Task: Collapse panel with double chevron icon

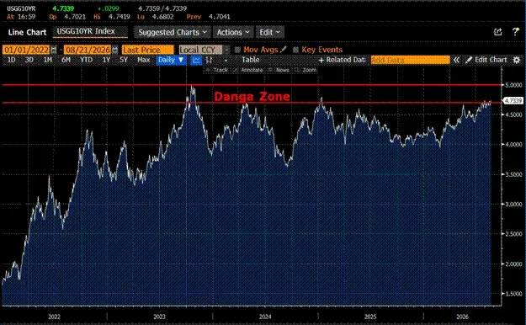Action: pos(456,60)
